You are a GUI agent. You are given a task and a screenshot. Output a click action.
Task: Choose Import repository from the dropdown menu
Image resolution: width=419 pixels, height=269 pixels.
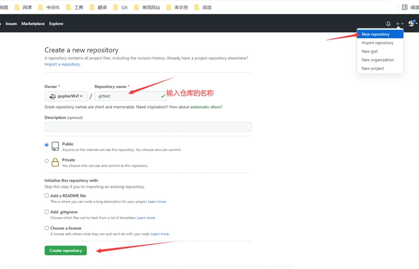click(x=380, y=43)
